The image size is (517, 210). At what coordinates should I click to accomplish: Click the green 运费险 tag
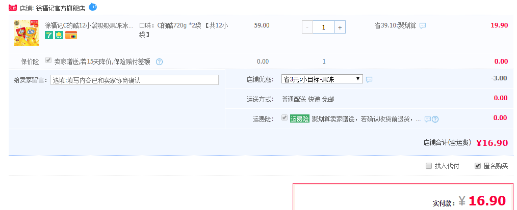click(x=299, y=119)
